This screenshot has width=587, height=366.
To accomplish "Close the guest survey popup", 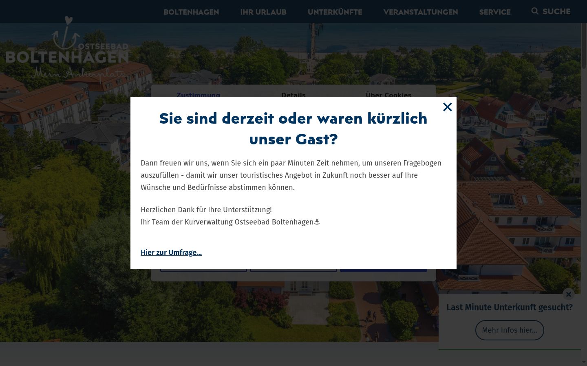I will click(x=447, y=107).
